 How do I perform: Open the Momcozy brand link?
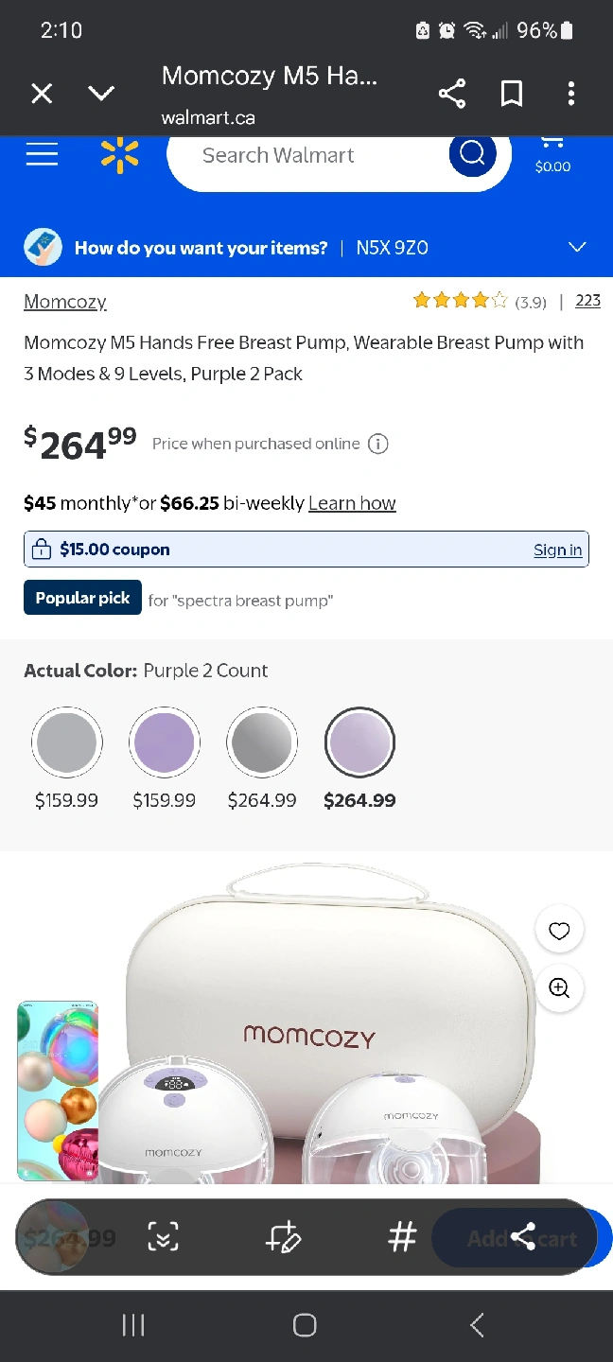[x=65, y=302]
